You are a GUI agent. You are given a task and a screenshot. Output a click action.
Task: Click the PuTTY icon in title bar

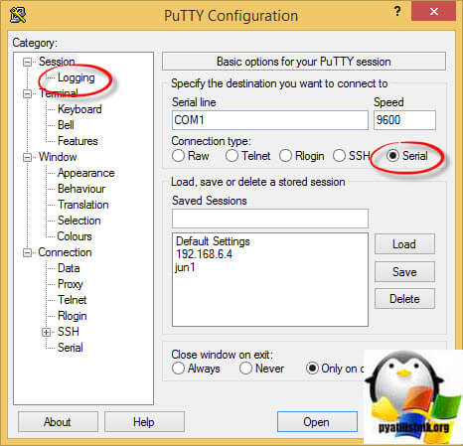(x=18, y=15)
